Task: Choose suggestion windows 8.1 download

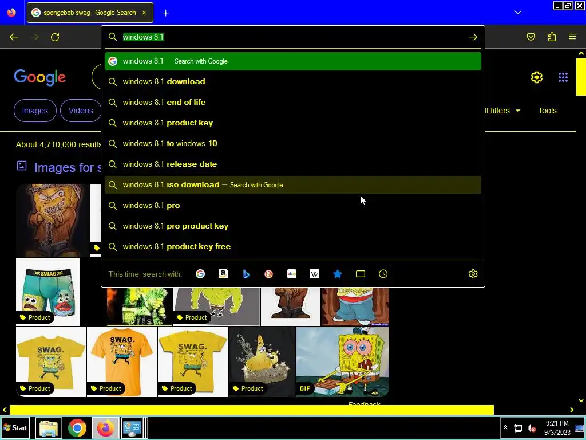Action: (x=293, y=81)
